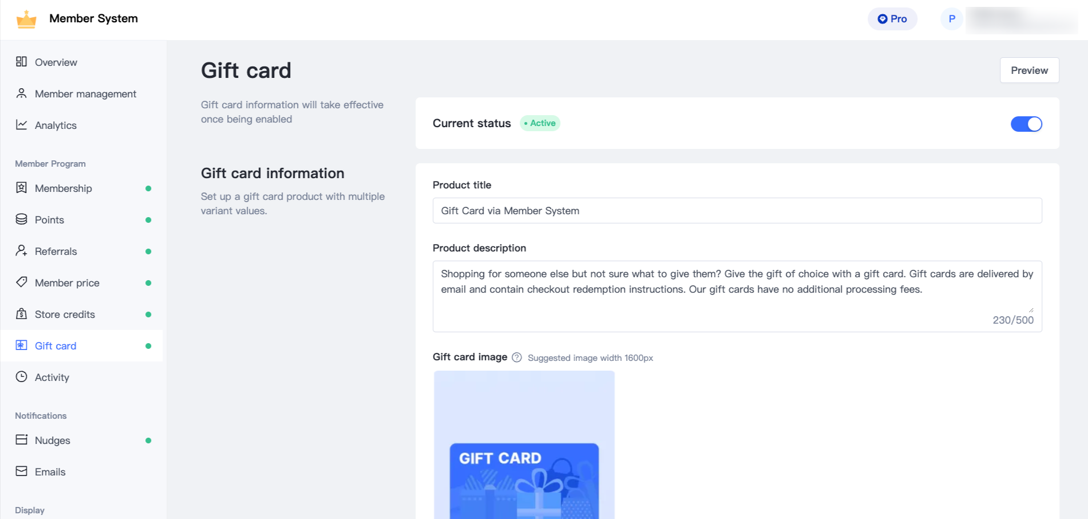Click the gift card image help icon

[516, 357]
